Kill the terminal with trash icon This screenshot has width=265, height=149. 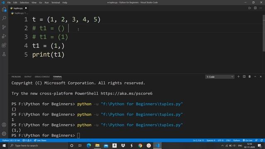click(x=250, y=77)
